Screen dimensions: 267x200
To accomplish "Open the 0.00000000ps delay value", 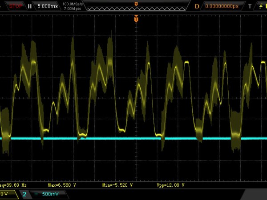I will click(222, 6).
